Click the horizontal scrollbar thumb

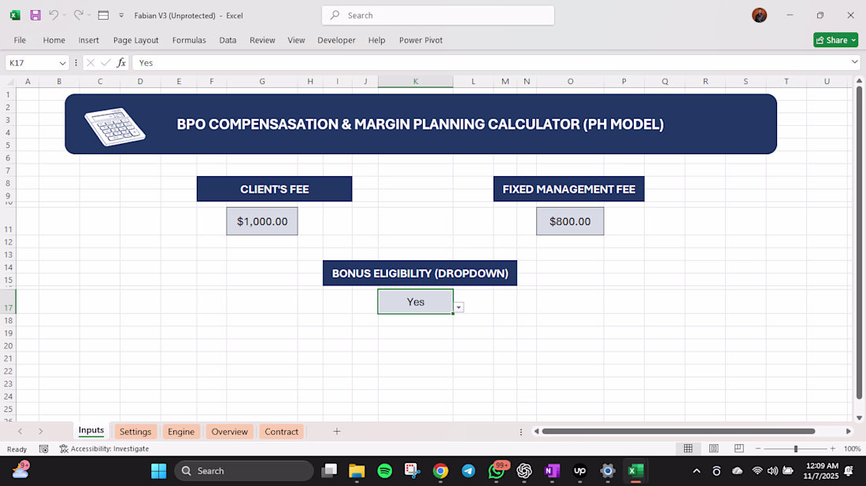pos(678,432)
